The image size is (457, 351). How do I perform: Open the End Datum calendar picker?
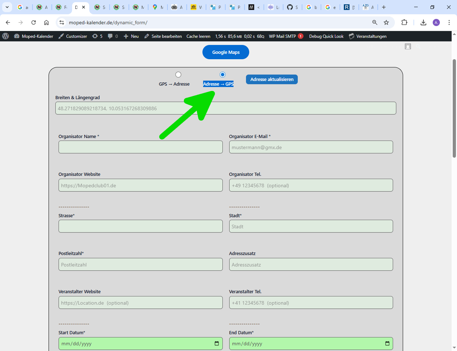point(387,344)
